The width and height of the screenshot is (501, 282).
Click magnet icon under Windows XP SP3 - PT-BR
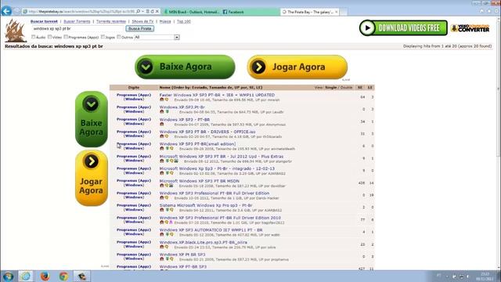click(x=162, y=125)
